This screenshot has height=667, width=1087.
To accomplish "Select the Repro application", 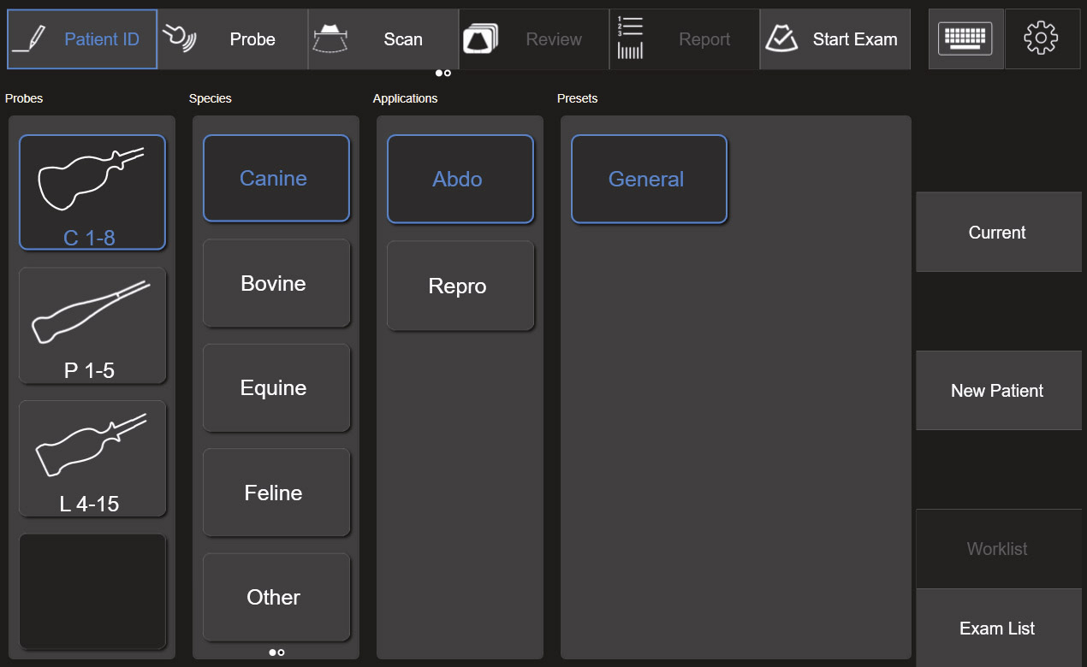I will [x=460, y=286].
